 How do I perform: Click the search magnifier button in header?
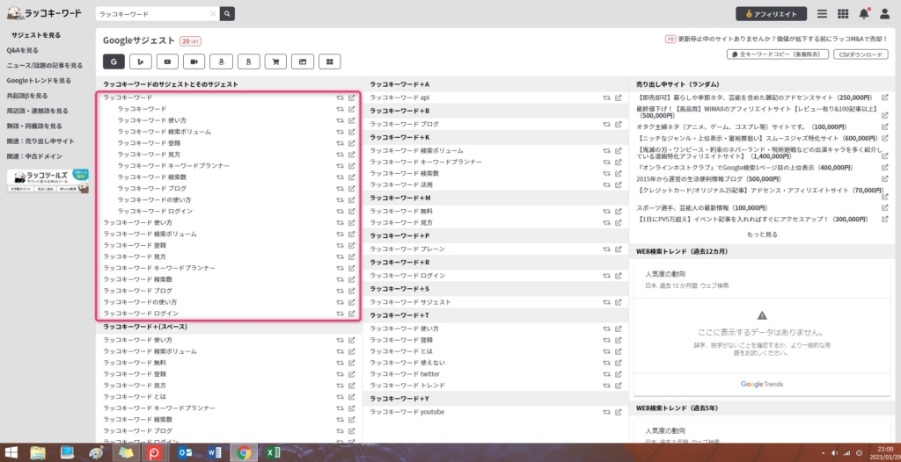click(227, 14)
